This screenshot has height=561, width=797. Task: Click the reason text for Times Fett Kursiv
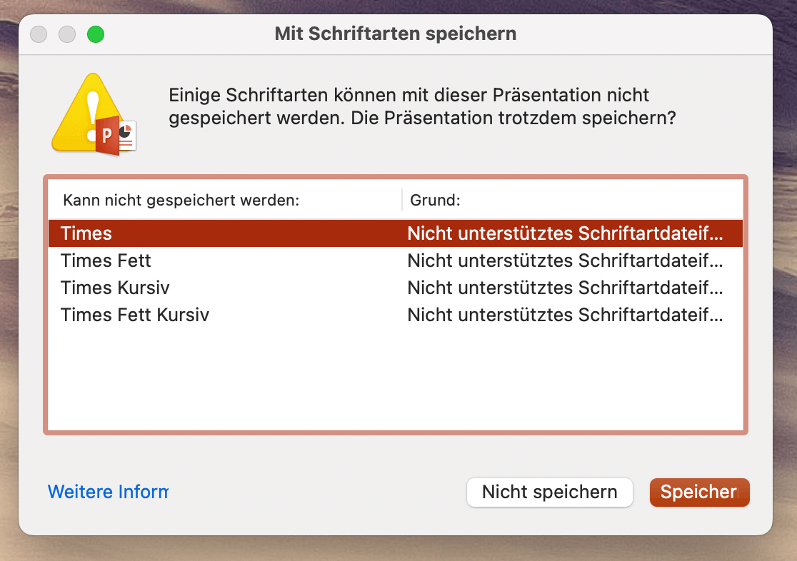(x=565, y=315)
